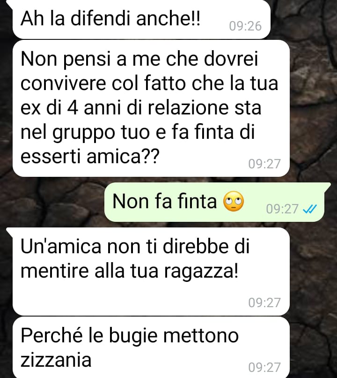Tap the word "zizzania" in last message
The height and width of the screenshot is (378, 337).
coord(56,360)
